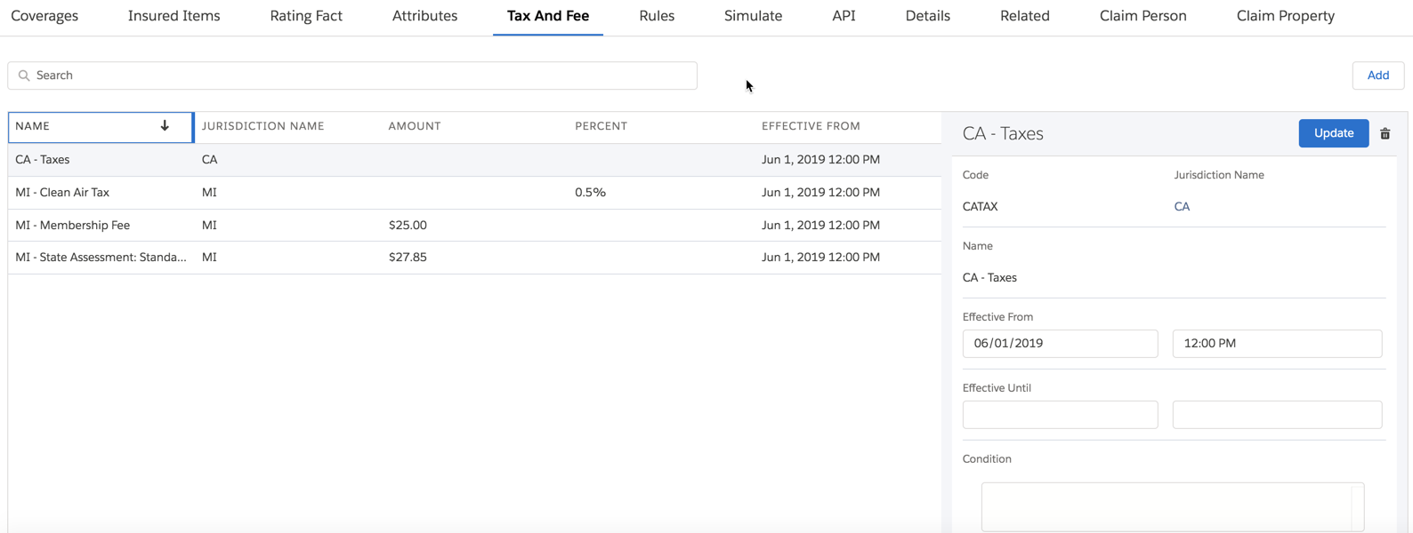
Task: Select the CA - Taxes row
Action: (474, 160)
